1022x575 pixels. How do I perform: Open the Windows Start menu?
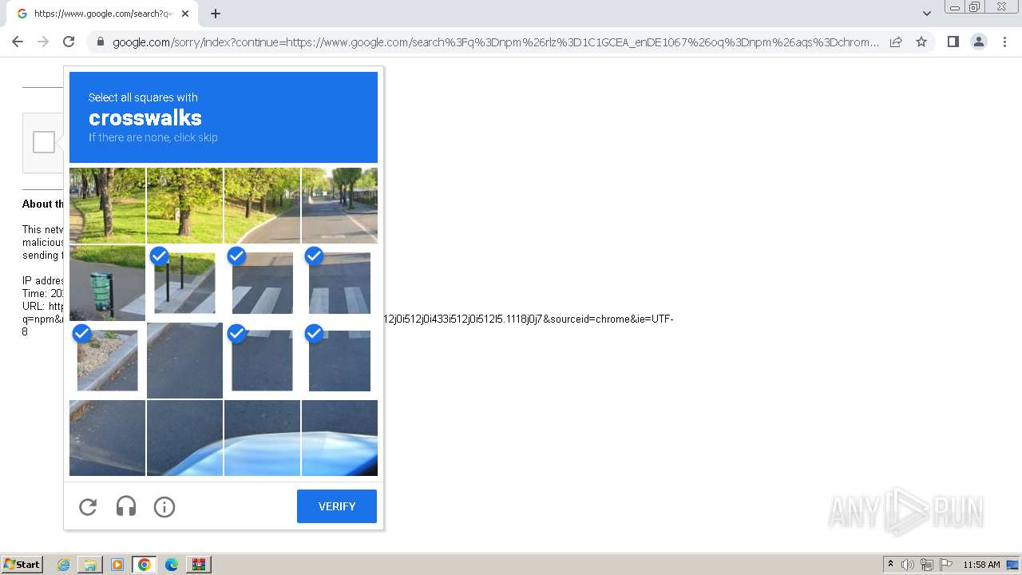tap(22, 565)
